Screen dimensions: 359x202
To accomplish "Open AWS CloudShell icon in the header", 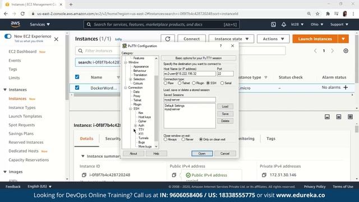I will pos(273,24).
